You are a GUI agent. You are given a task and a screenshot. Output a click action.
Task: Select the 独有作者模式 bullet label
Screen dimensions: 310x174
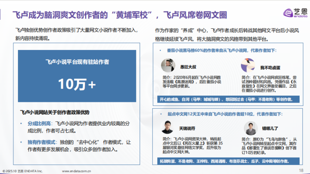41,142
